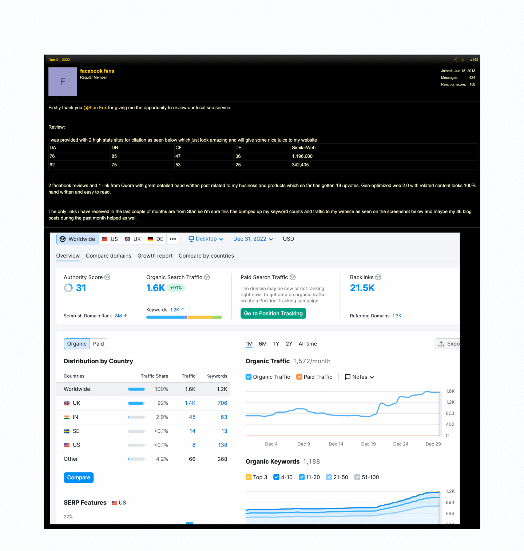Click the UK flag in the countries table

[67, 403]
